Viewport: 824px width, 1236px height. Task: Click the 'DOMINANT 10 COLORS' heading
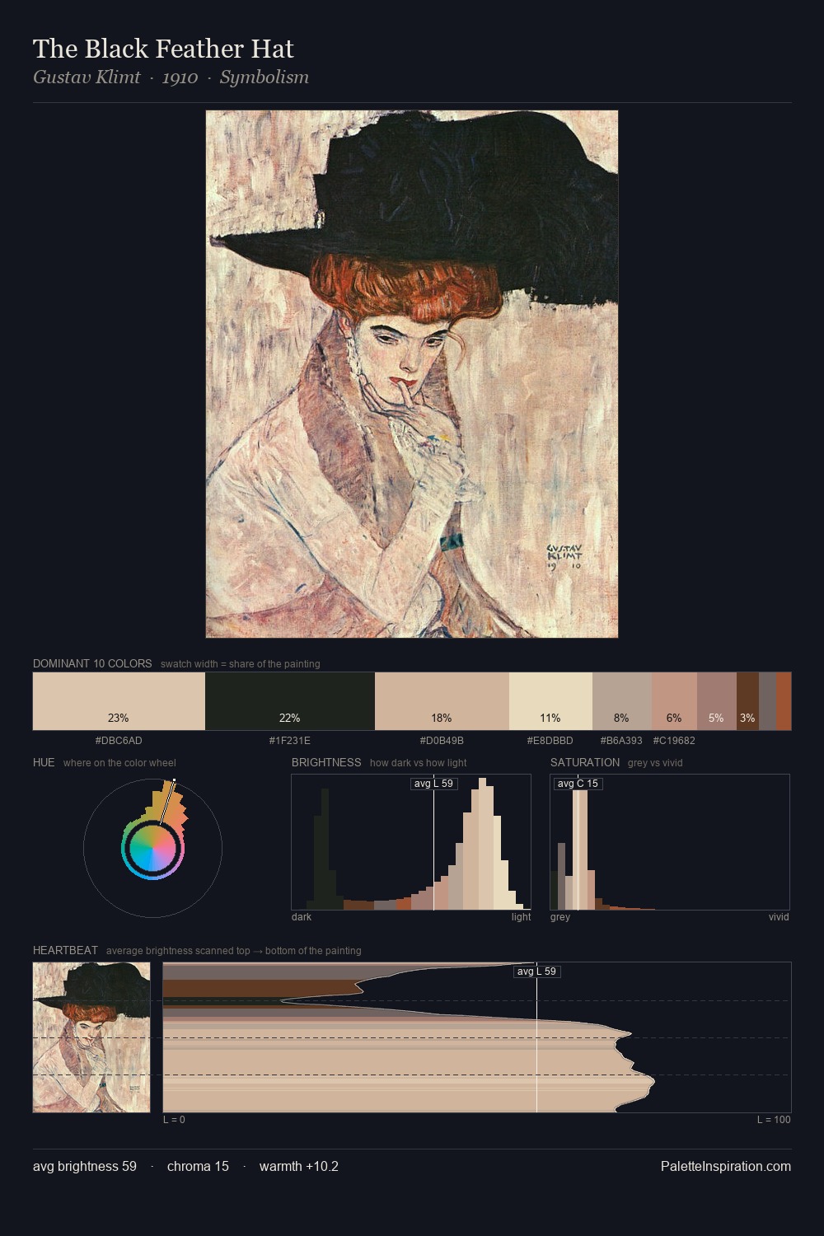92,663
